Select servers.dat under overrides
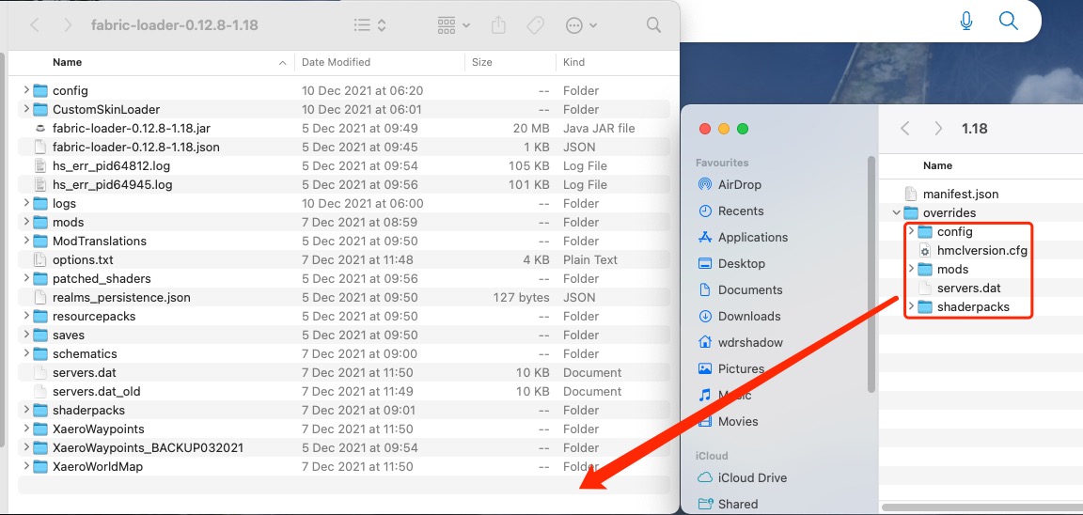 point(969,288)
